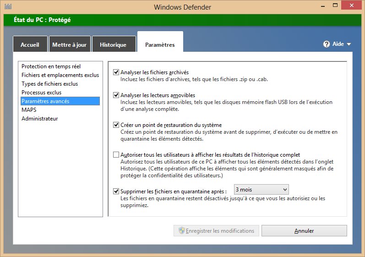
Task: Switch to the Accueil tab
Action: click(x=30, y=45)
